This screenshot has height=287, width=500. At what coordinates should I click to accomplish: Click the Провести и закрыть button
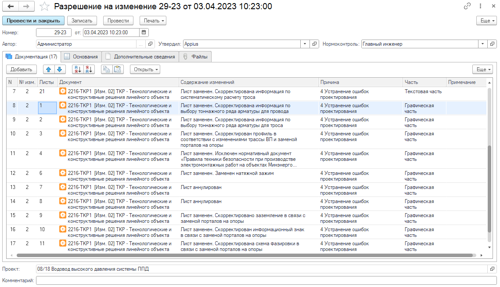[x=33, y=20]
